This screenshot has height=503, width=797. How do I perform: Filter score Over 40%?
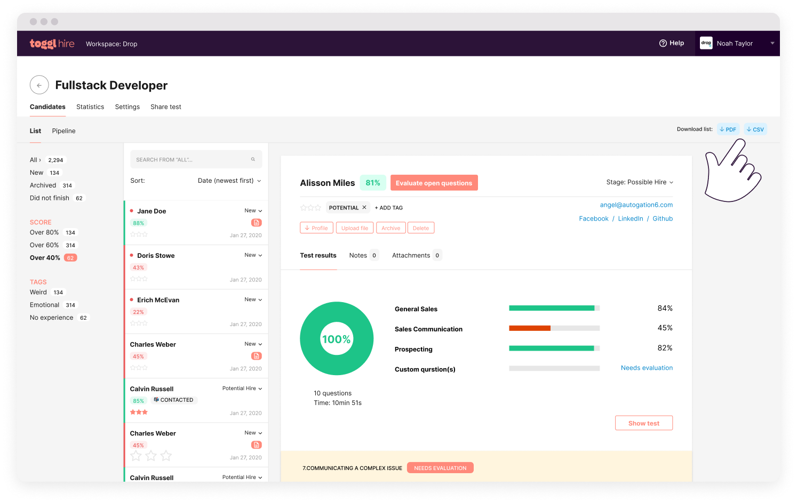[53, 258]
